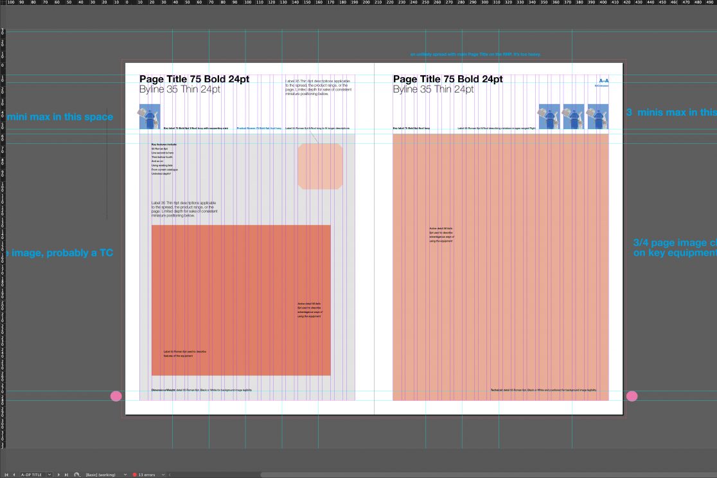Select the dark orange rectangle on left page

tap(241, 300)
